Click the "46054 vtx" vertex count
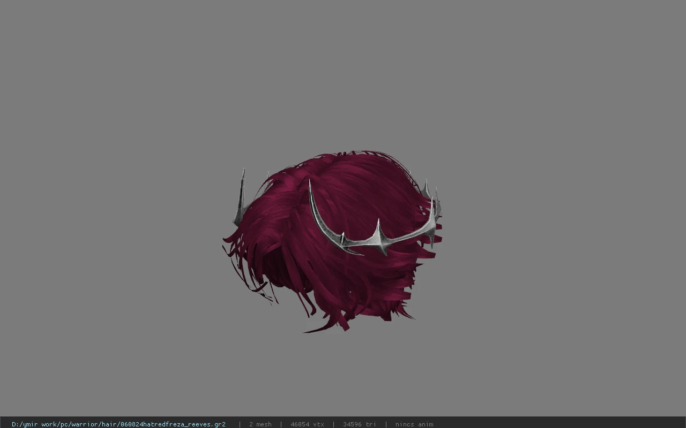The image size is (686, 428). coord(307,424)
